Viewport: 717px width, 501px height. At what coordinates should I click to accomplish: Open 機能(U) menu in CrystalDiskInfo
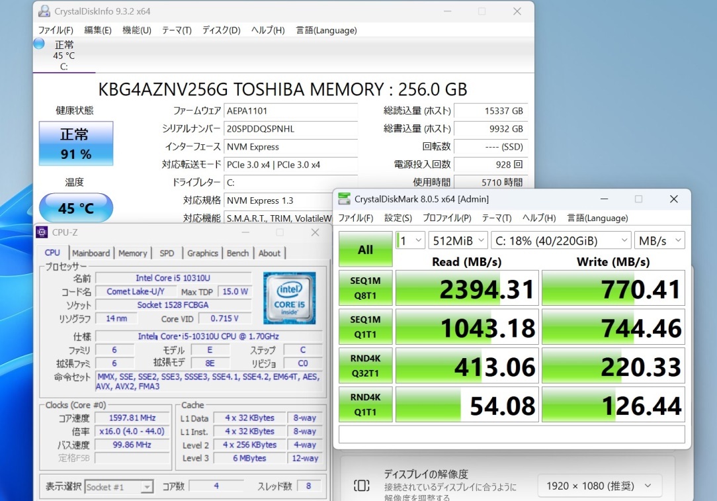point(137,30)
